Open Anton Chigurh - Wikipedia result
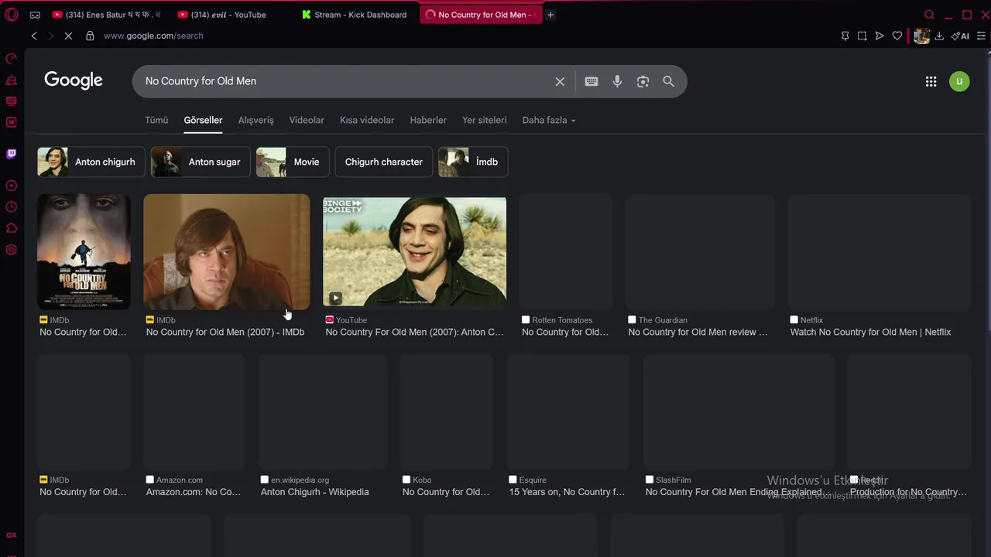 pyautogui.click(x=315, y=492)
